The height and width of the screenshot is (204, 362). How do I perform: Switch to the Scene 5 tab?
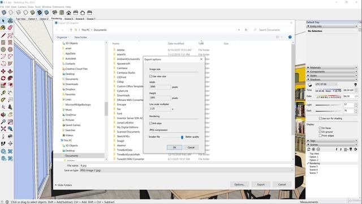point(68,19)
